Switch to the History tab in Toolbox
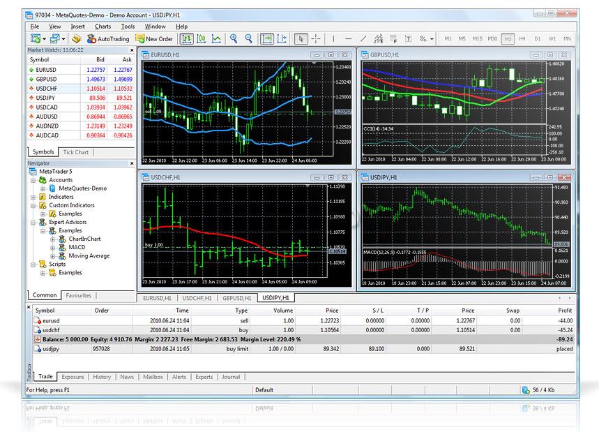The height and width of the screenshot is (432, 599). click(102, 377)
